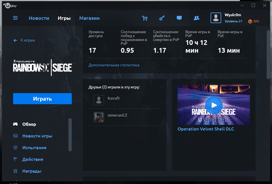The image size is (272, 184).
Task: Maximize the Uplay window
Action: click(253, 6)
